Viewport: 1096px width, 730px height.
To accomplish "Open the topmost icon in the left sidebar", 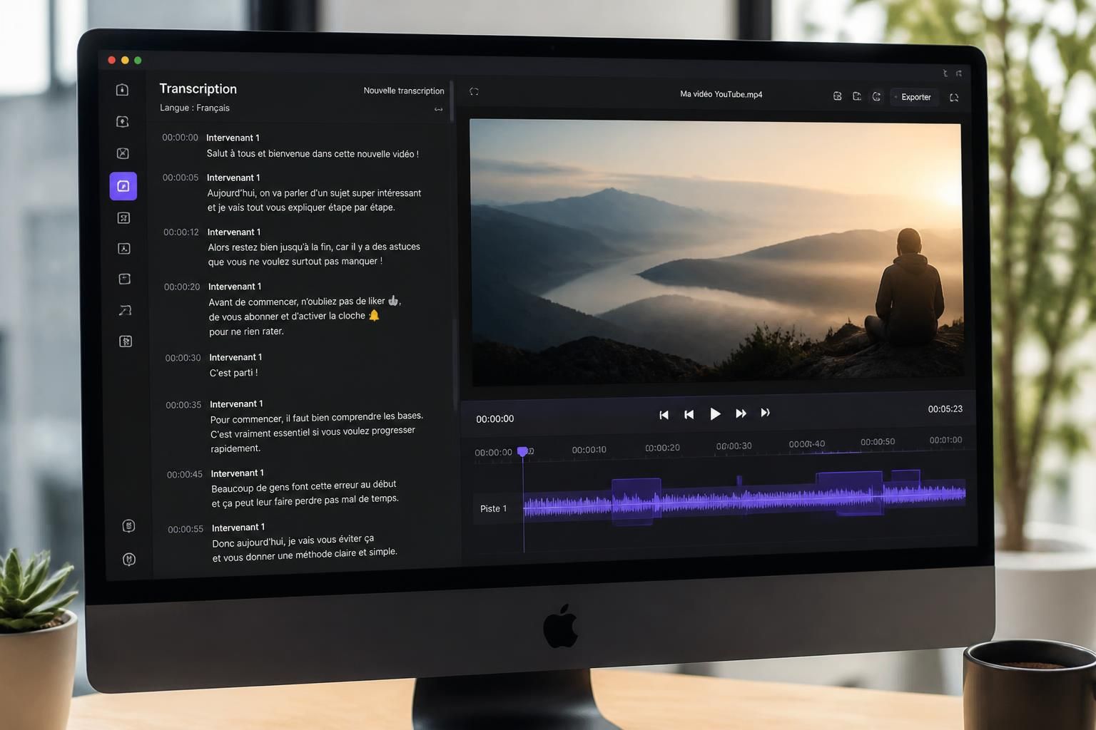I will coord(122,90).
